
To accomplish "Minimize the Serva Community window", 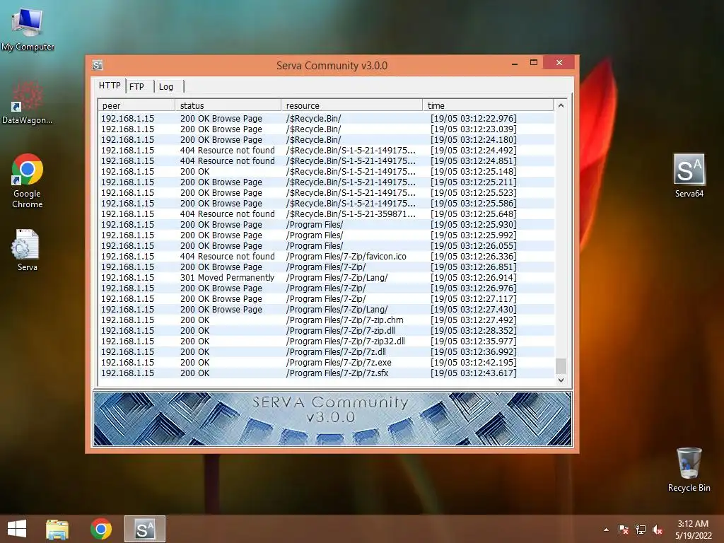I will tap(515, 63).
